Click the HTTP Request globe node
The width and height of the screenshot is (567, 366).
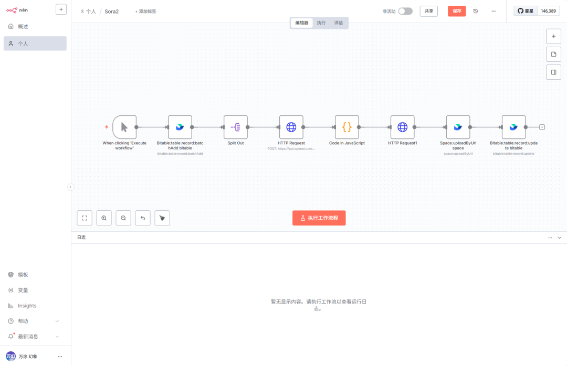point(291,127)
